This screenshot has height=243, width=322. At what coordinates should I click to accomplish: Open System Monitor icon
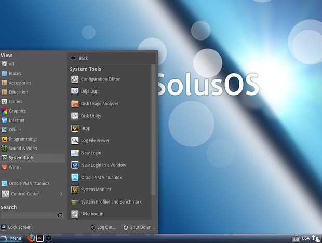pyautogui.click(x=75, y=190)
